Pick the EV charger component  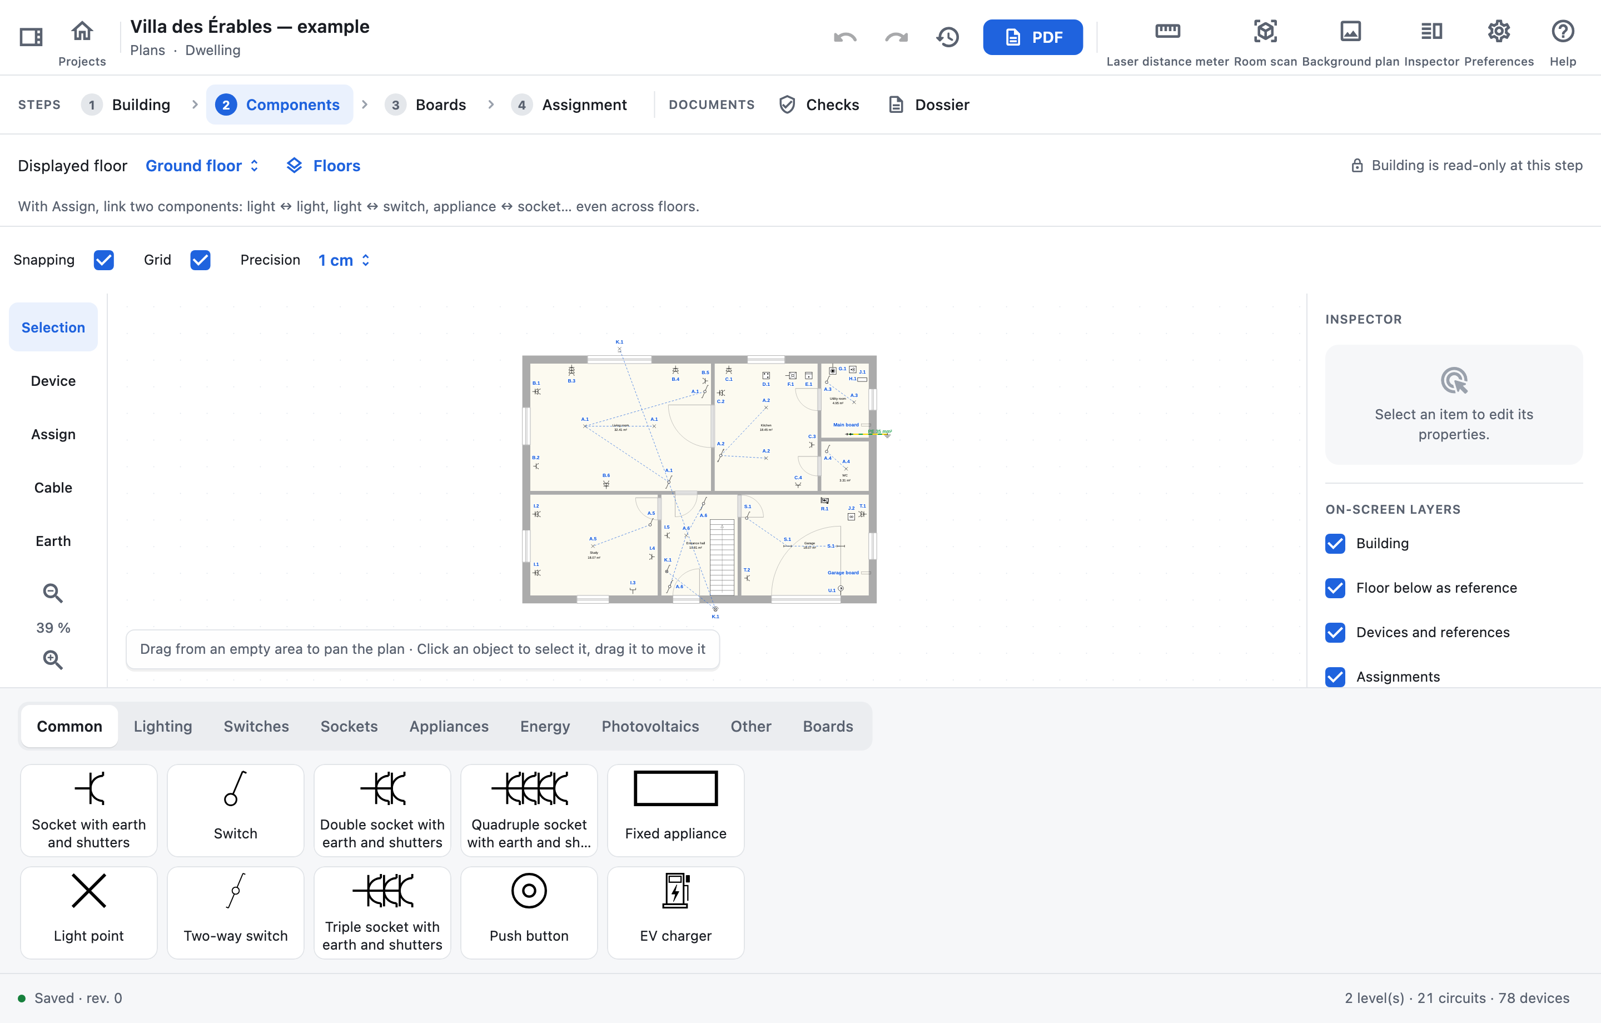click(x=675, y=912)
